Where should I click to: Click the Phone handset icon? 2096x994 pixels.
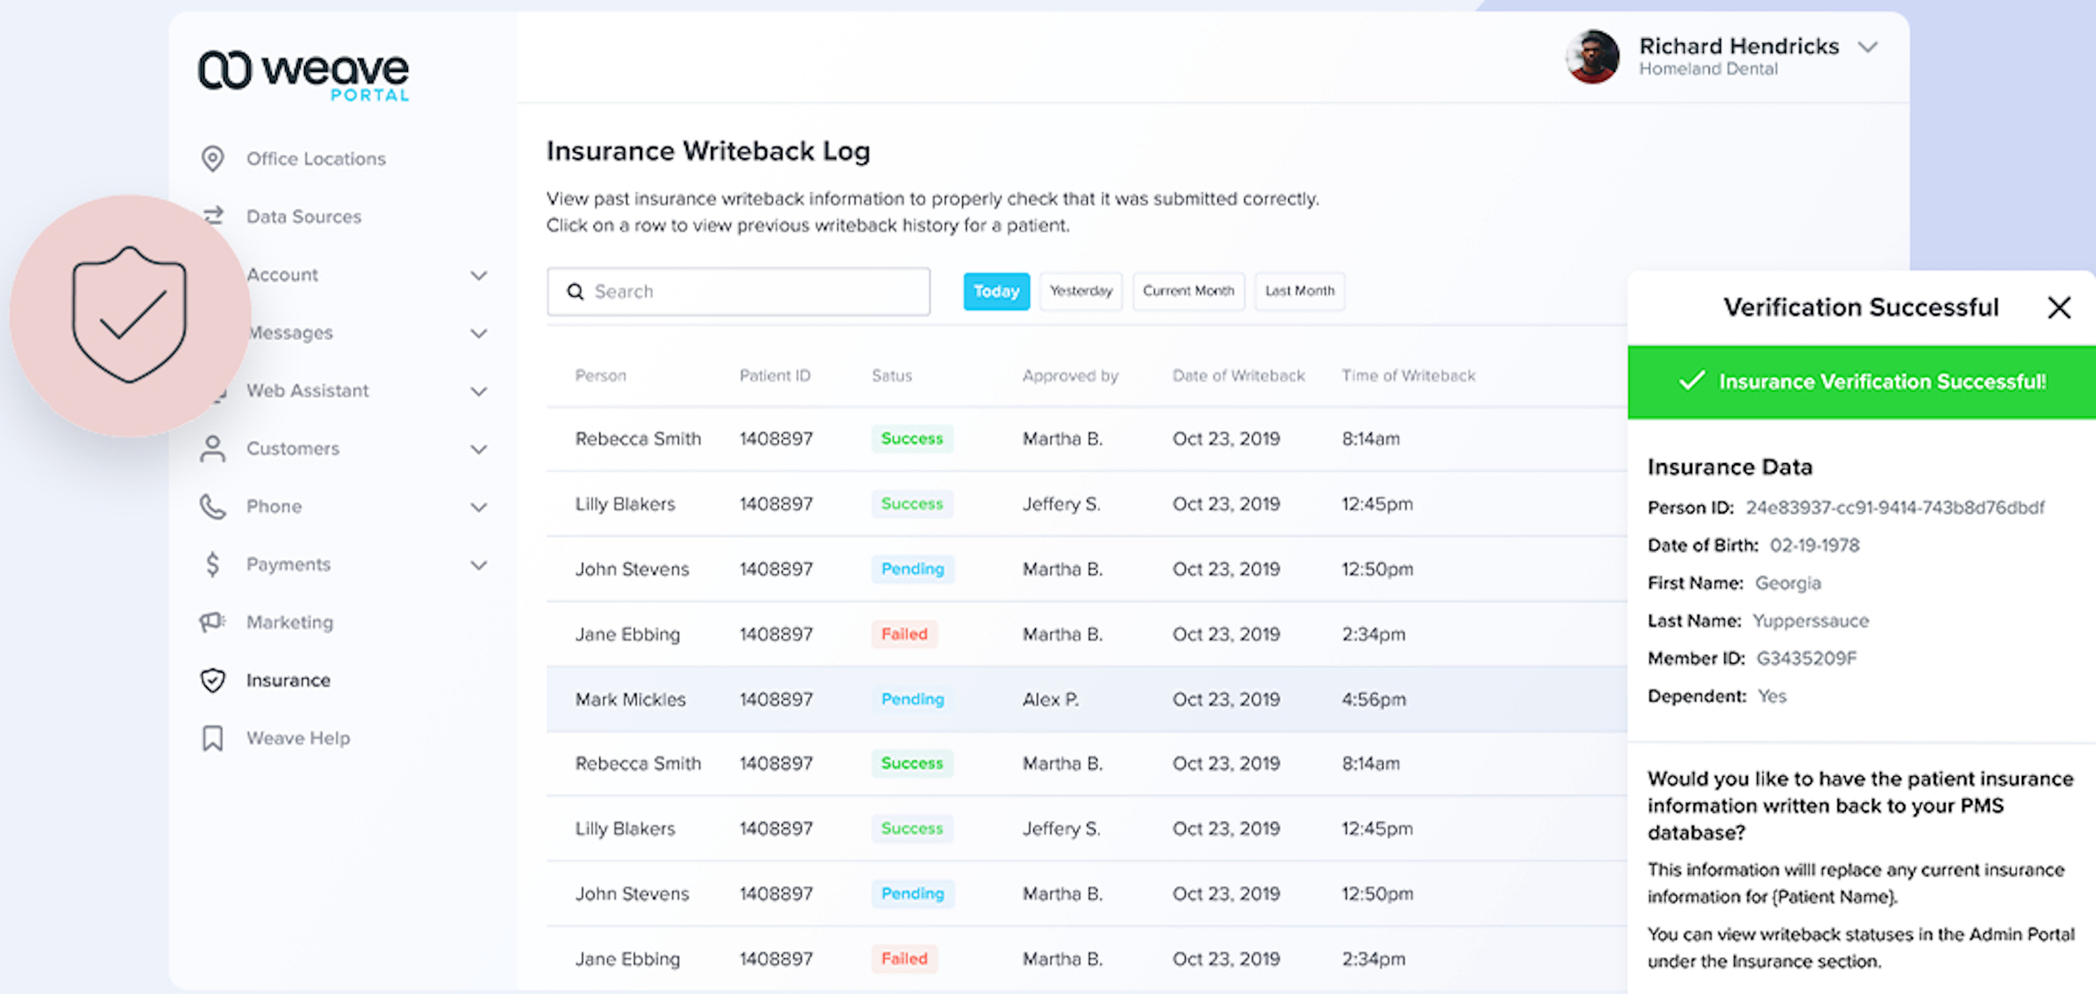pyautogui.click(x=212, y=506)
